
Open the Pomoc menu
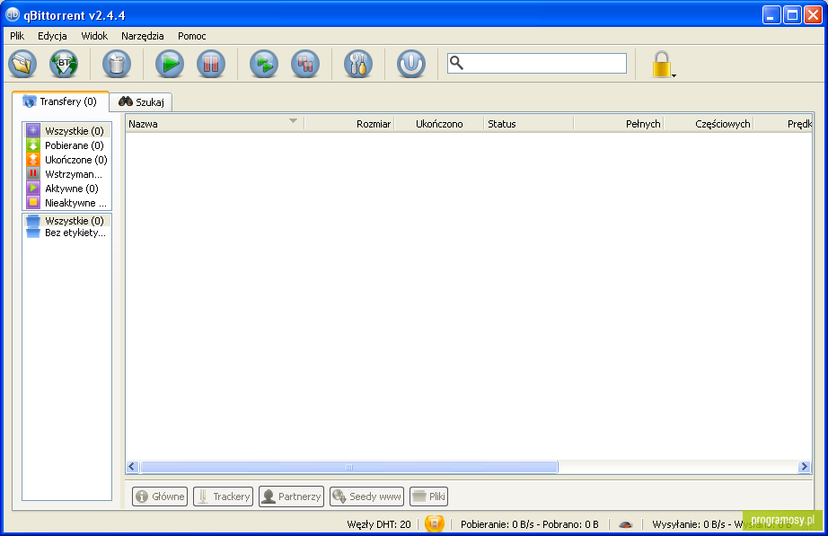pyautogui.click(x=191, y=36)
